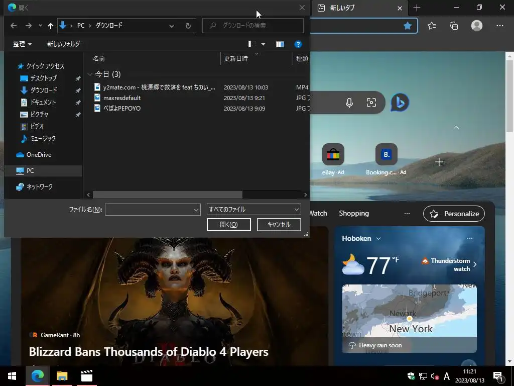
Task: Open Edge collections
Action: coord(454,26)
